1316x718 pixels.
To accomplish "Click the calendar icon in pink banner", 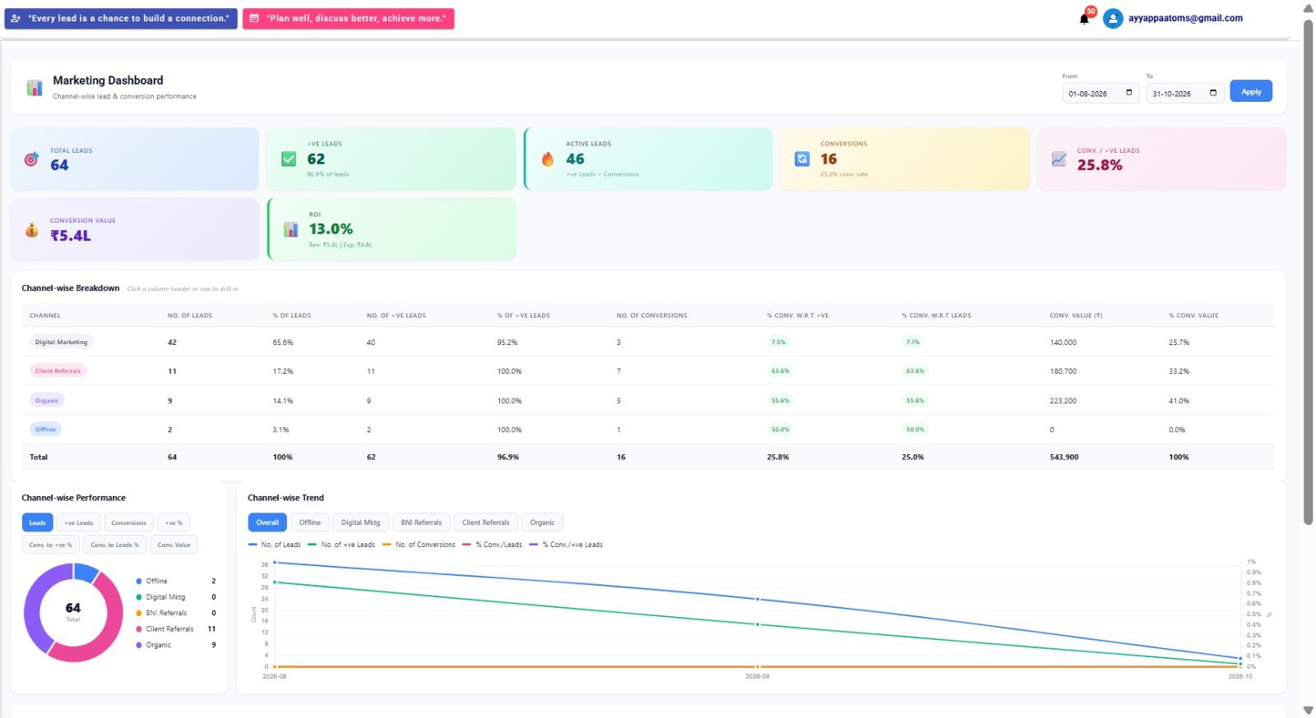I will click(x=254, y=18).
